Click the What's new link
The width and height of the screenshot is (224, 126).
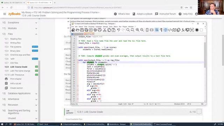(122, 14)
